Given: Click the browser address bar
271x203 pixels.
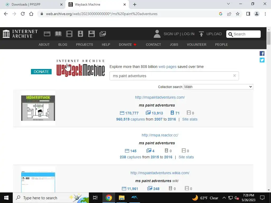Looking at the screenshot, I should pos(128,14).
